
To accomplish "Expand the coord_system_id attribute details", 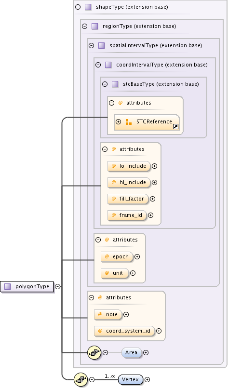I will coord(159,331).
